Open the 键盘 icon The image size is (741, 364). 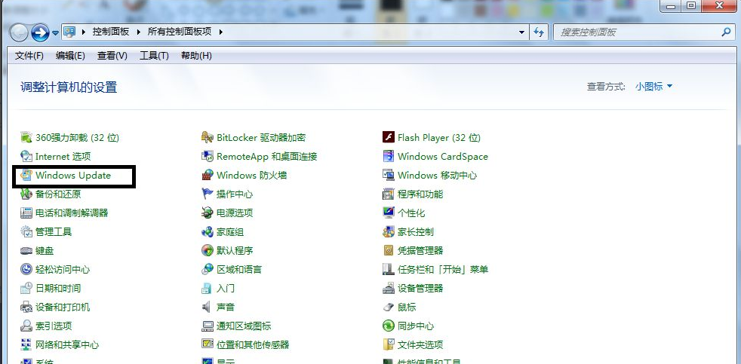tap(26, 251)
